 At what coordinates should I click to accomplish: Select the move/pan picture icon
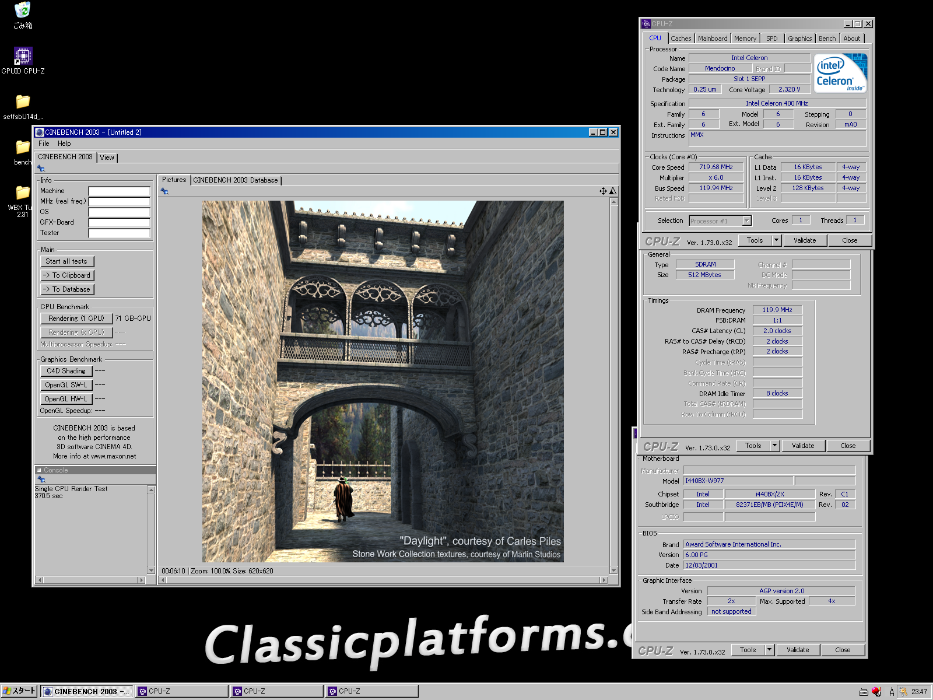click(603, 191)
